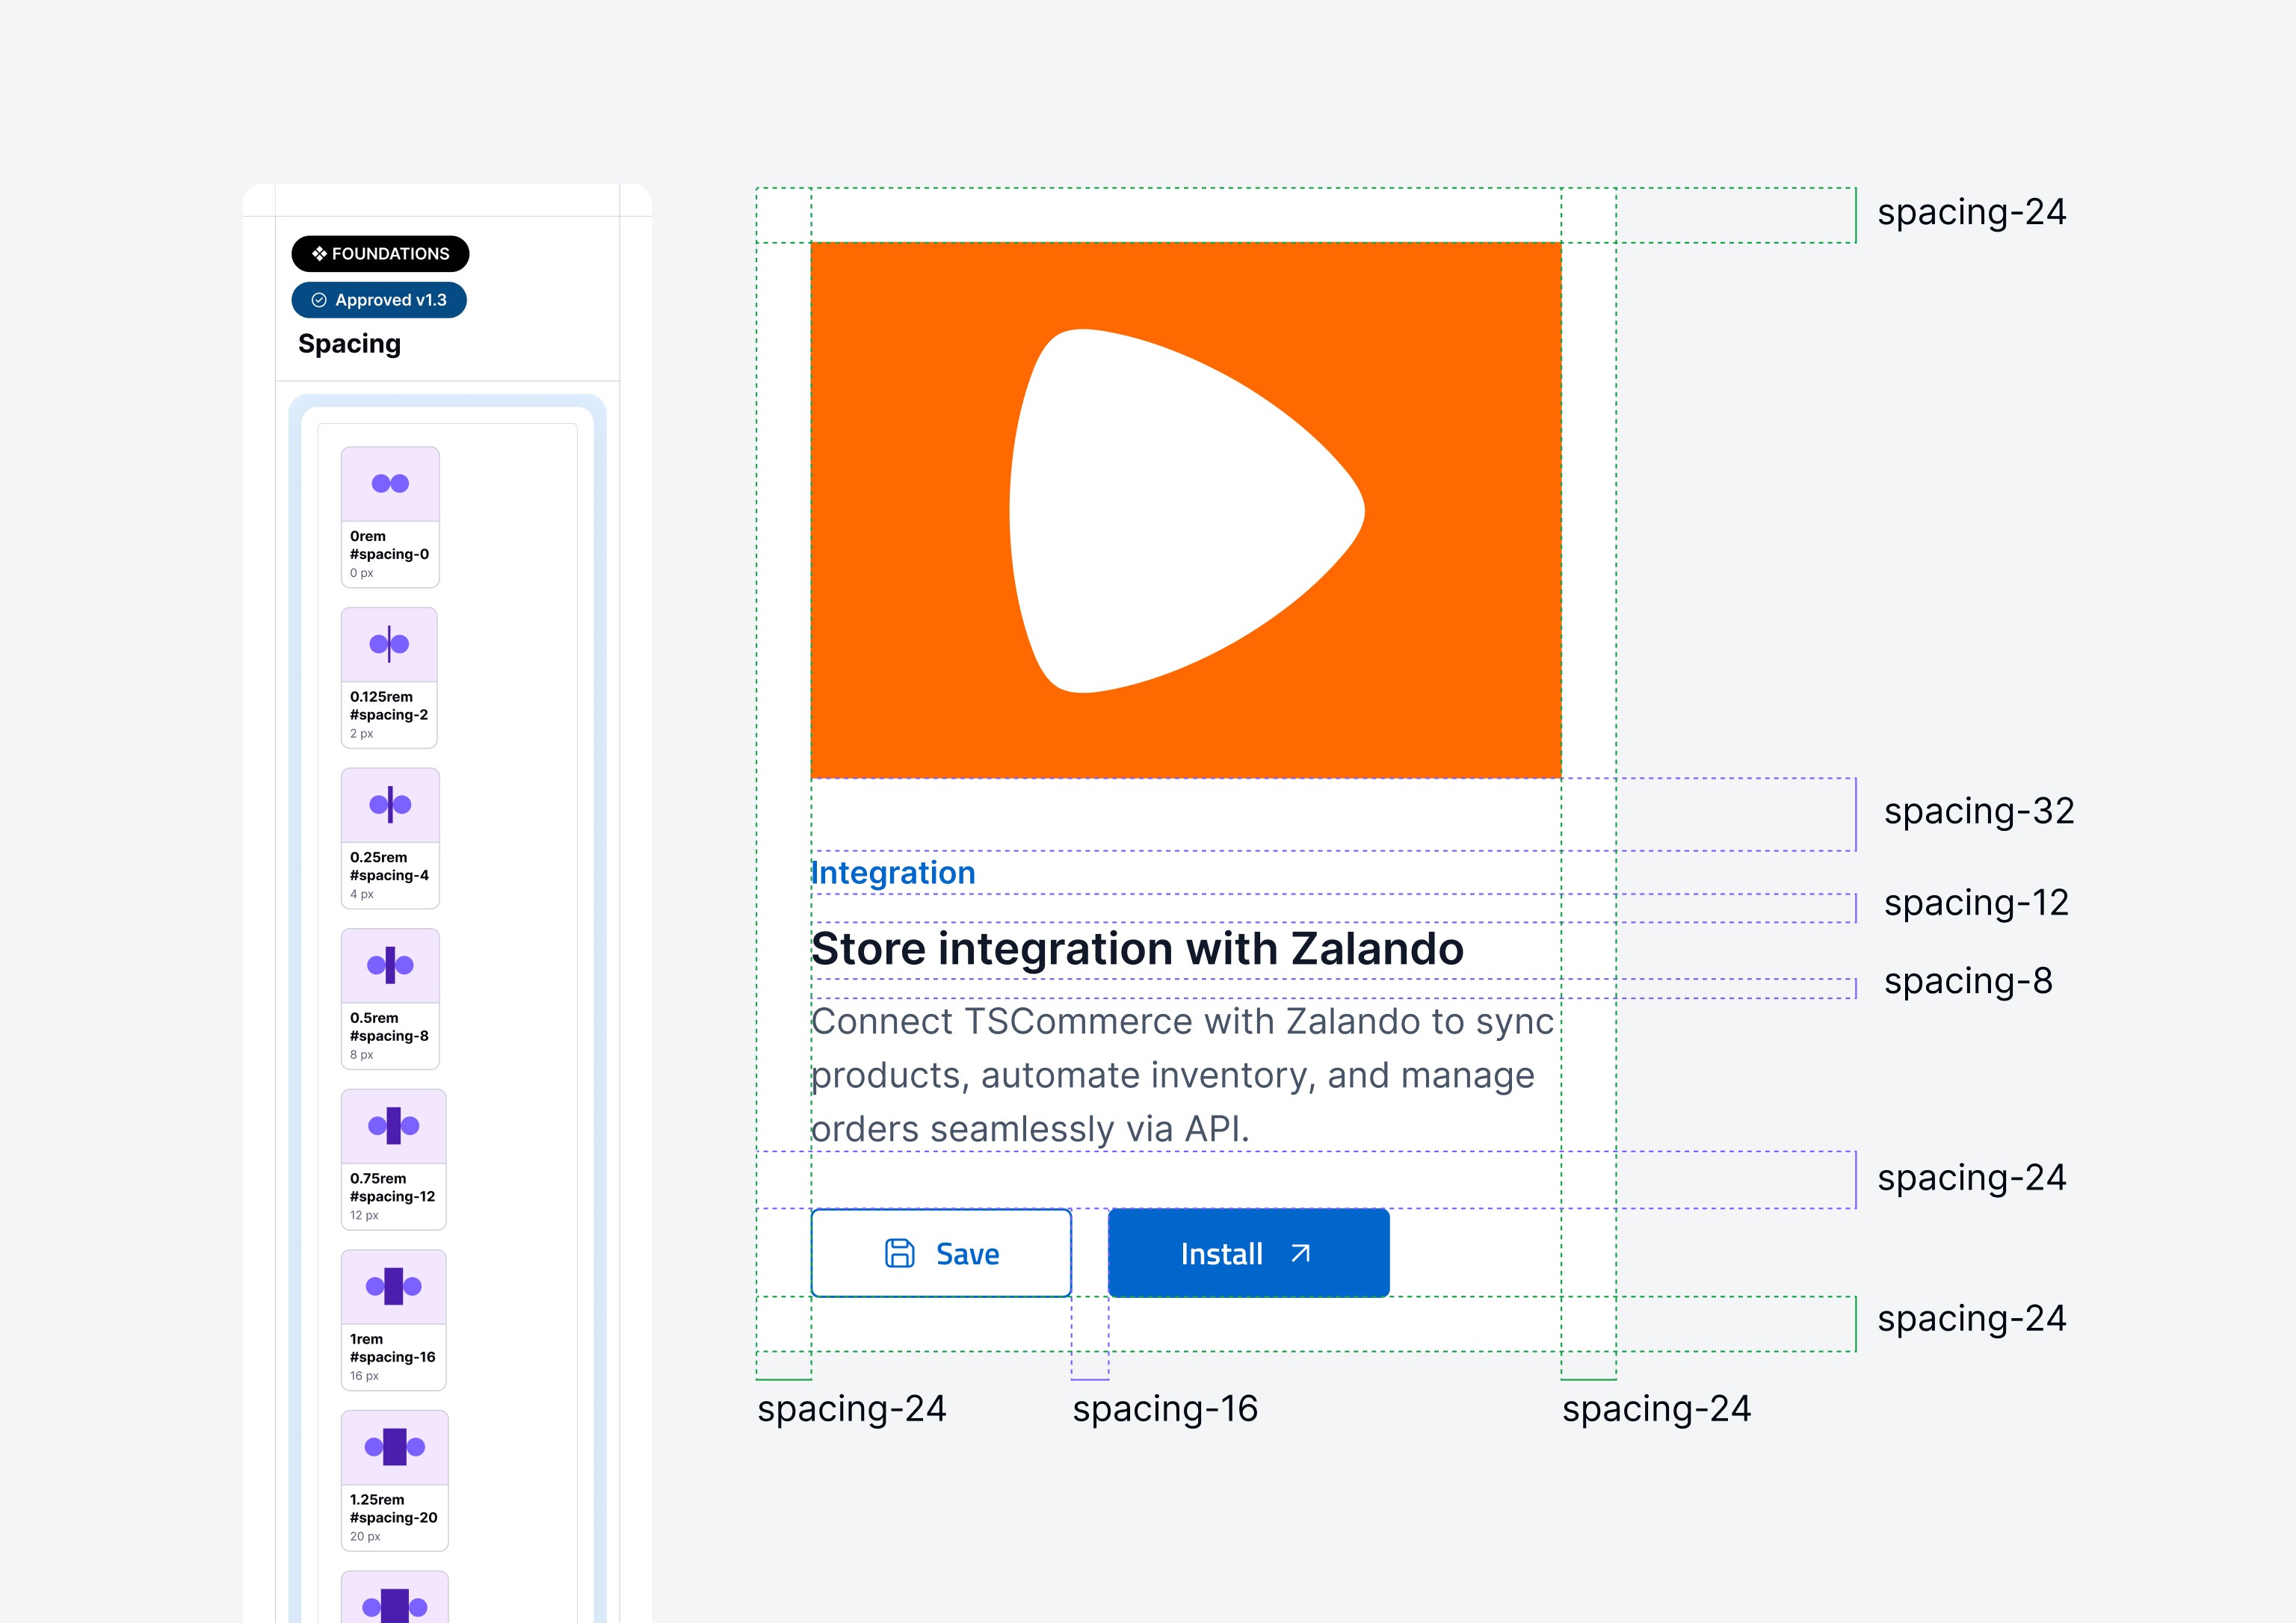Click the 0.75rem label text

(378, 1178)
